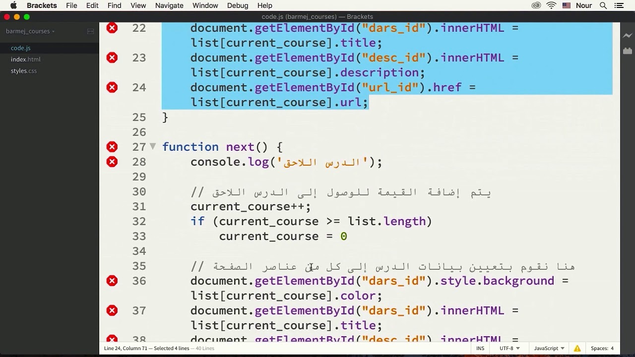Click line number 31 in the gutter
This screenshot has height=357, width=635.
coord(139,206)
